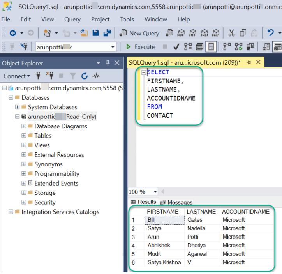Click the Parse checkmark icon
The image size is (282, 274).
(176, 47)
